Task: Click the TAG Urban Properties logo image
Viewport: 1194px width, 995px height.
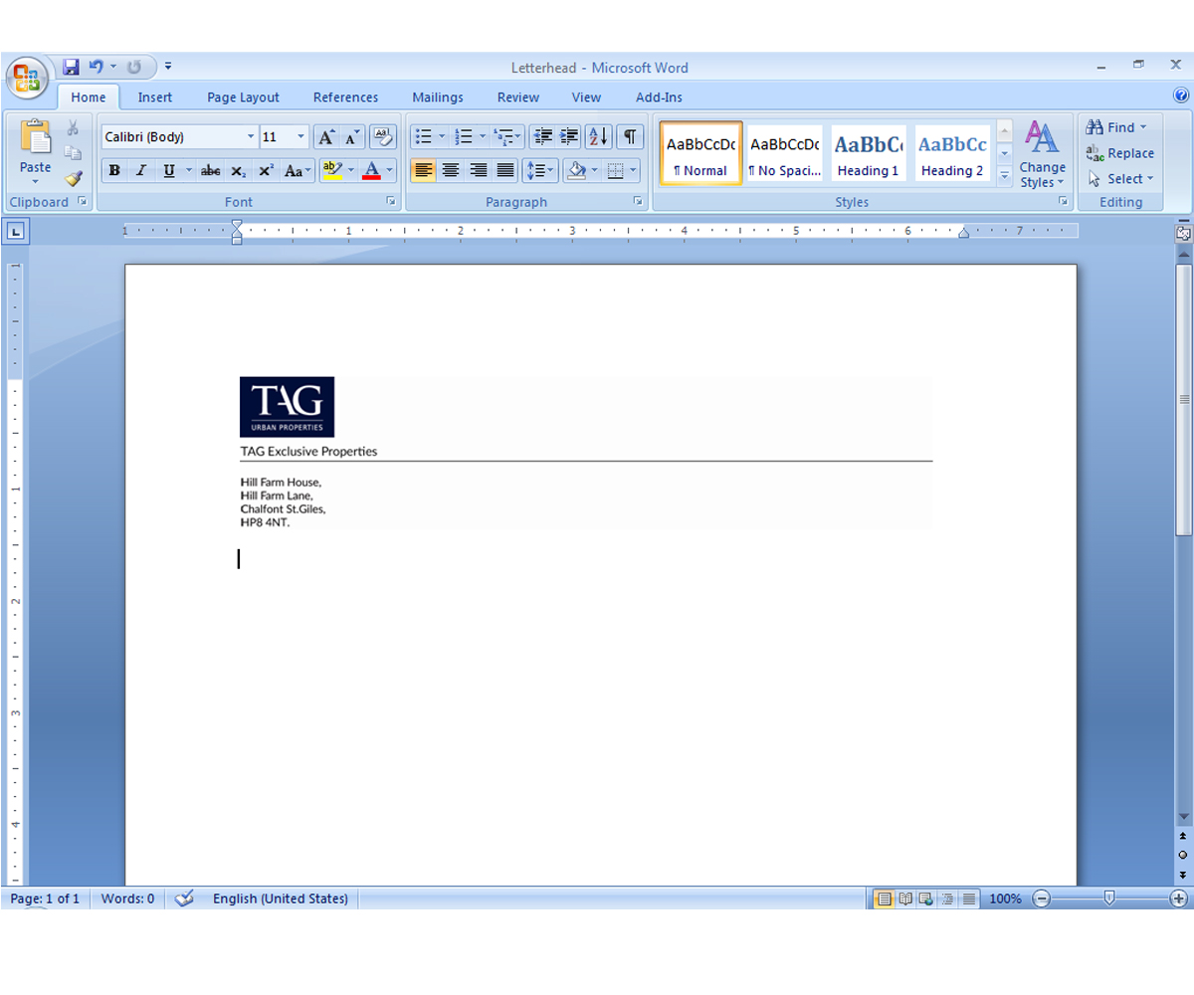Action: click(x=287, y=407)
